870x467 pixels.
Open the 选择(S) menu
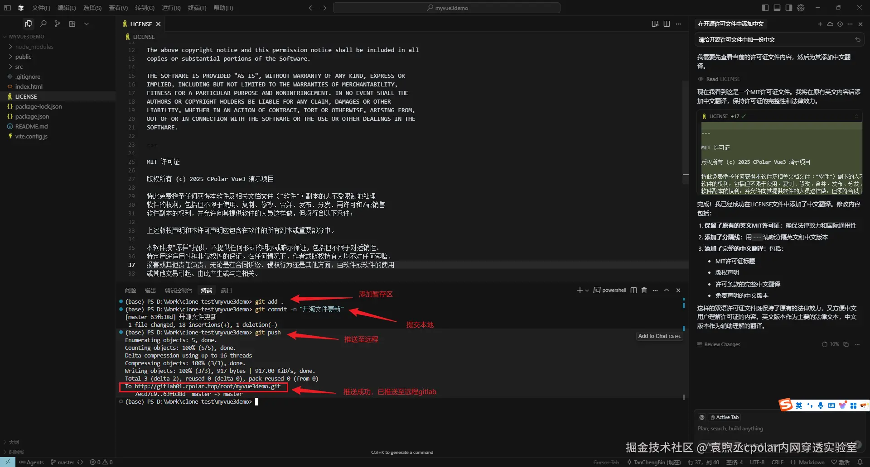tap(92, 8)
